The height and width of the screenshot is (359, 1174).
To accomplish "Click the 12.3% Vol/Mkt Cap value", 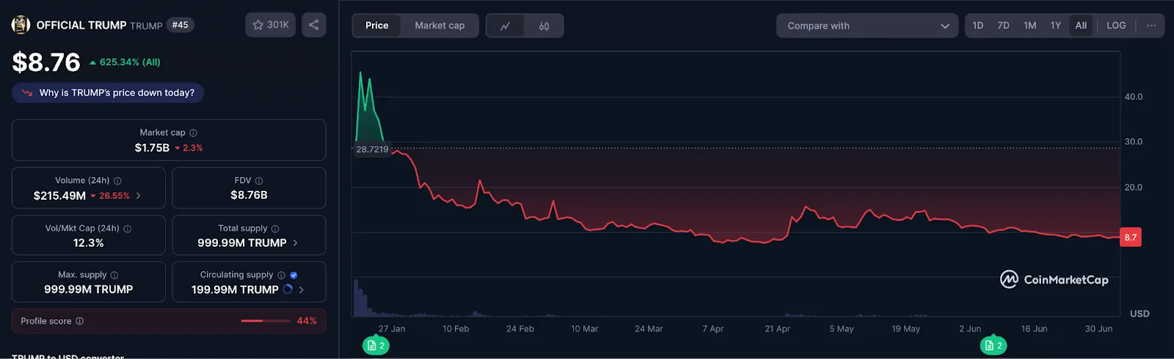I will pos(88,243).
